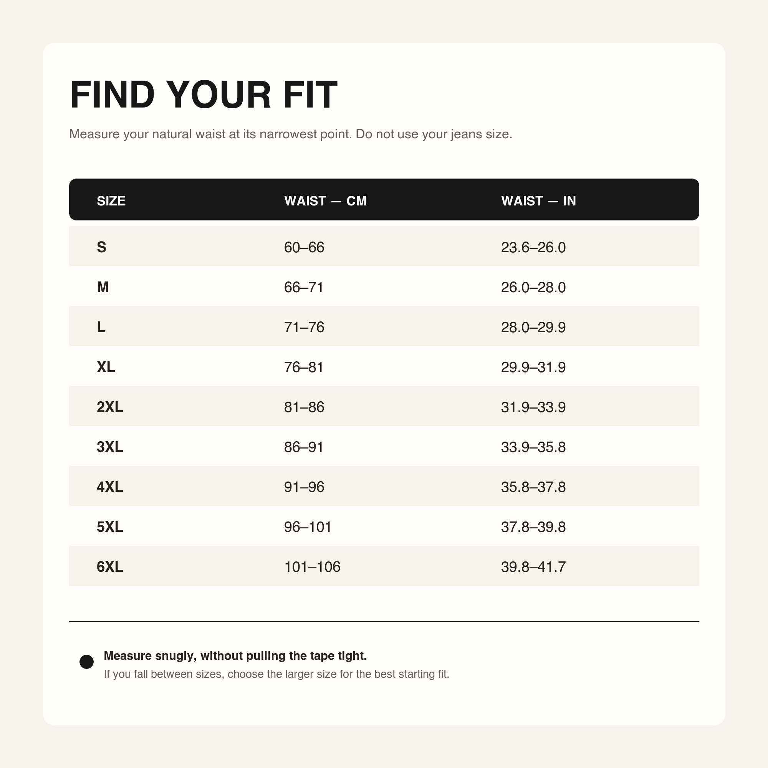Select the WAIST — IN column header
Viewport: 768px width, 768px height.
click(x=538, y=201)
